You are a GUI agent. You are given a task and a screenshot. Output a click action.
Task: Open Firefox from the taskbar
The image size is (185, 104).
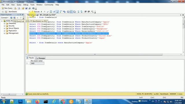tap(37, 101)
